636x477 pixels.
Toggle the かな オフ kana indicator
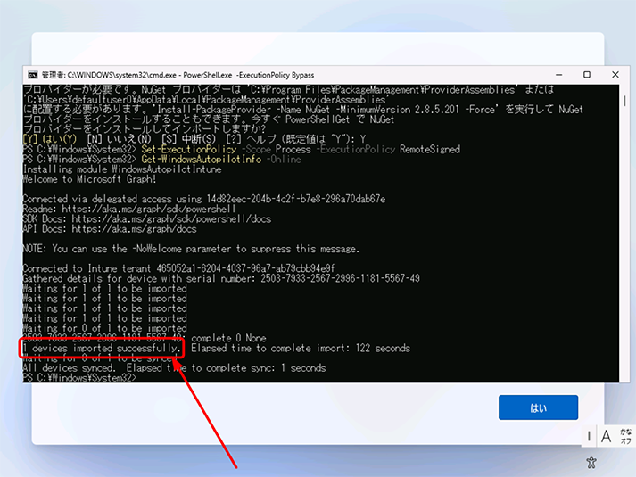[x=626, y=437]
